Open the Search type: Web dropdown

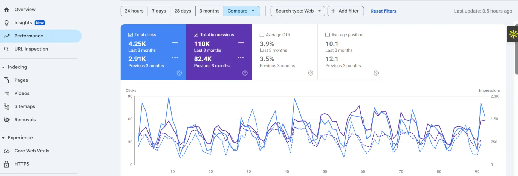pos(297,11)
